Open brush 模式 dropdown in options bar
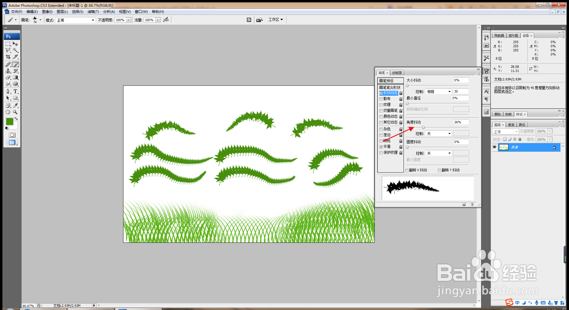569x310 pixels. (x=76, y=20)
